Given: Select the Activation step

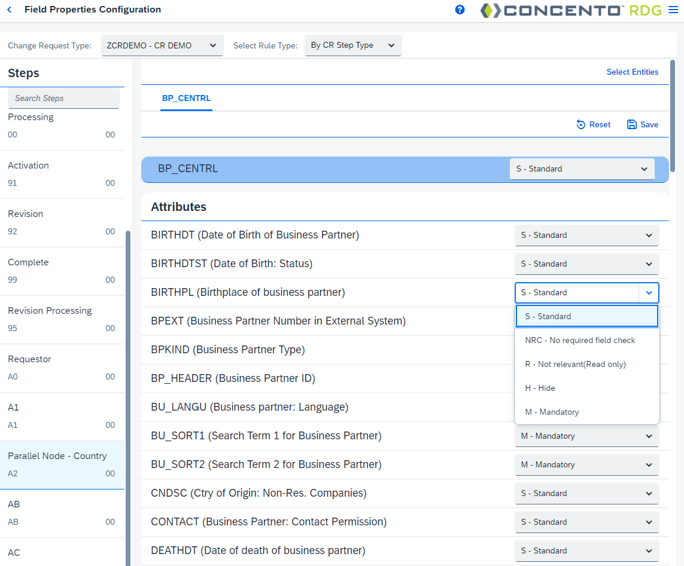Looking at the screenshot, I should pos(62,175).
